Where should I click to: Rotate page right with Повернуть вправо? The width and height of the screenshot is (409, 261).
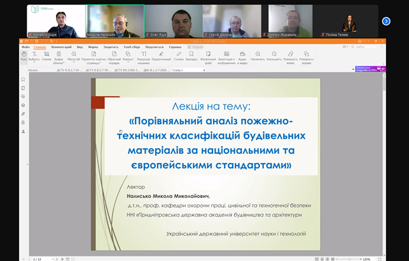click(307, 57)
